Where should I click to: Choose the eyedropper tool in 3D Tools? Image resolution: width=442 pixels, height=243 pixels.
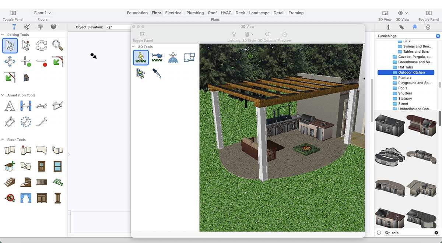pyautogui.click(x=157, y=73)
